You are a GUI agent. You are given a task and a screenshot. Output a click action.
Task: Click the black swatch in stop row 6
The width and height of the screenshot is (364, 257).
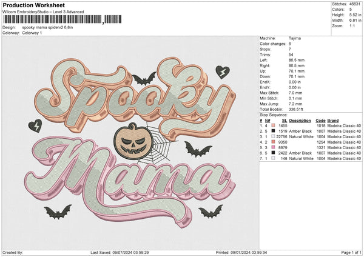click(x=273, y=153)
